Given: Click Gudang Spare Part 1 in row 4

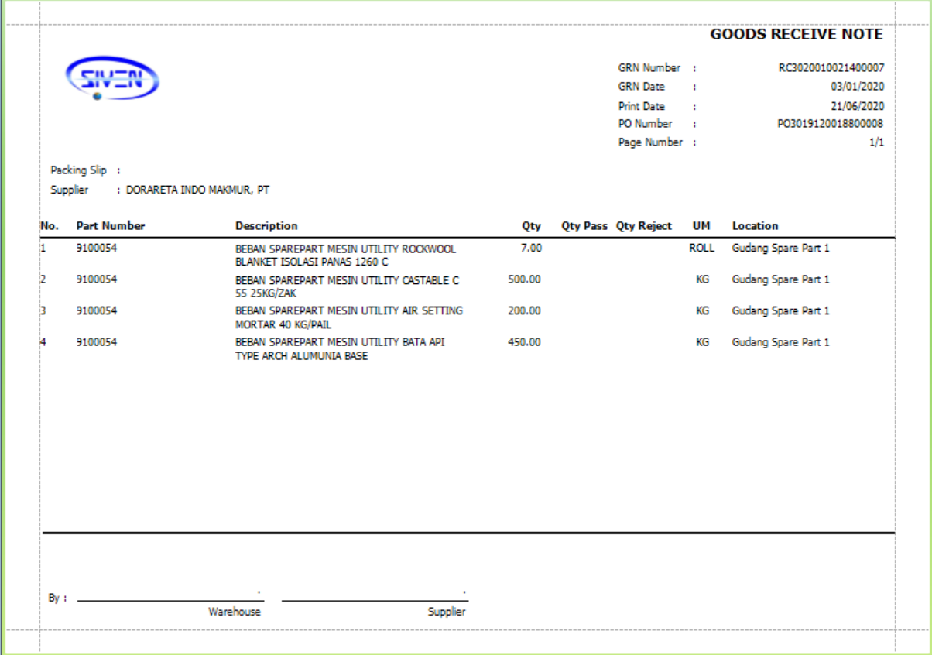Looking at the screenshot, I should pos(781,341).
